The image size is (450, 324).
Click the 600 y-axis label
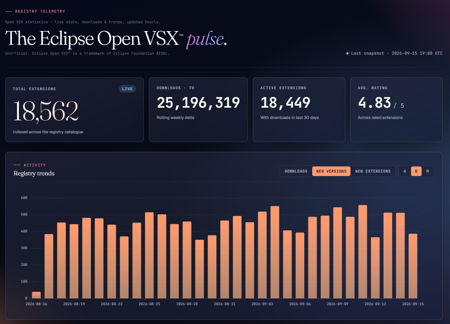24,198
